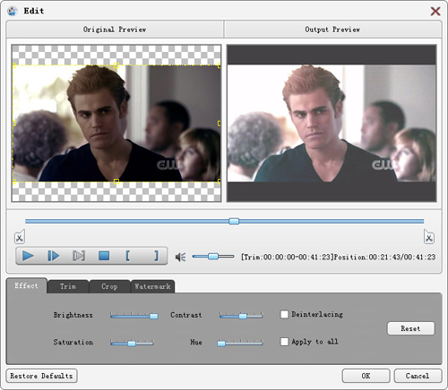Check the Apply to all option
448x390 pixels.
click(284, 342)
